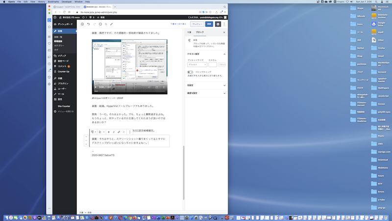This screenshot has height=221, width=392.
Task: Click the blue 更新 button
Action: pos(209,24)
